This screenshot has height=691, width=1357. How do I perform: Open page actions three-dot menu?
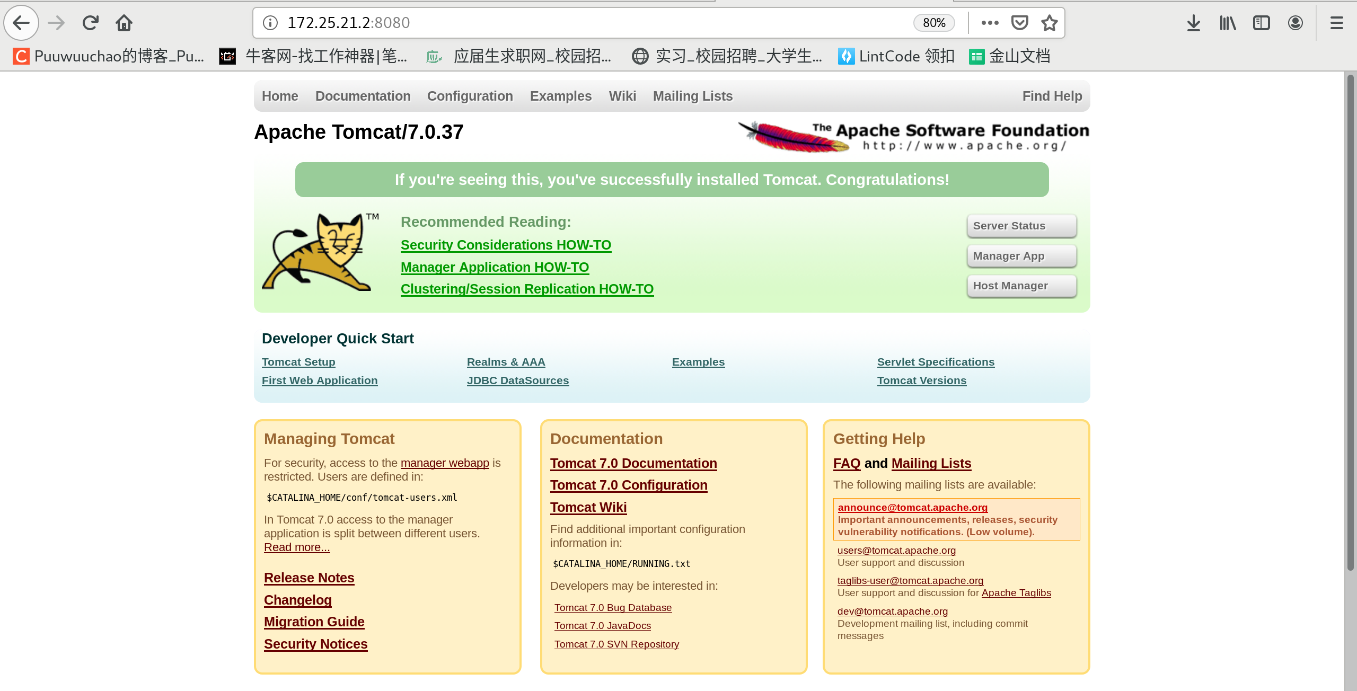pos(990,23)
